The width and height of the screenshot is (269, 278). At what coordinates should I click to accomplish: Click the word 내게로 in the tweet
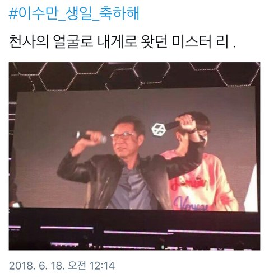point(117,42)
